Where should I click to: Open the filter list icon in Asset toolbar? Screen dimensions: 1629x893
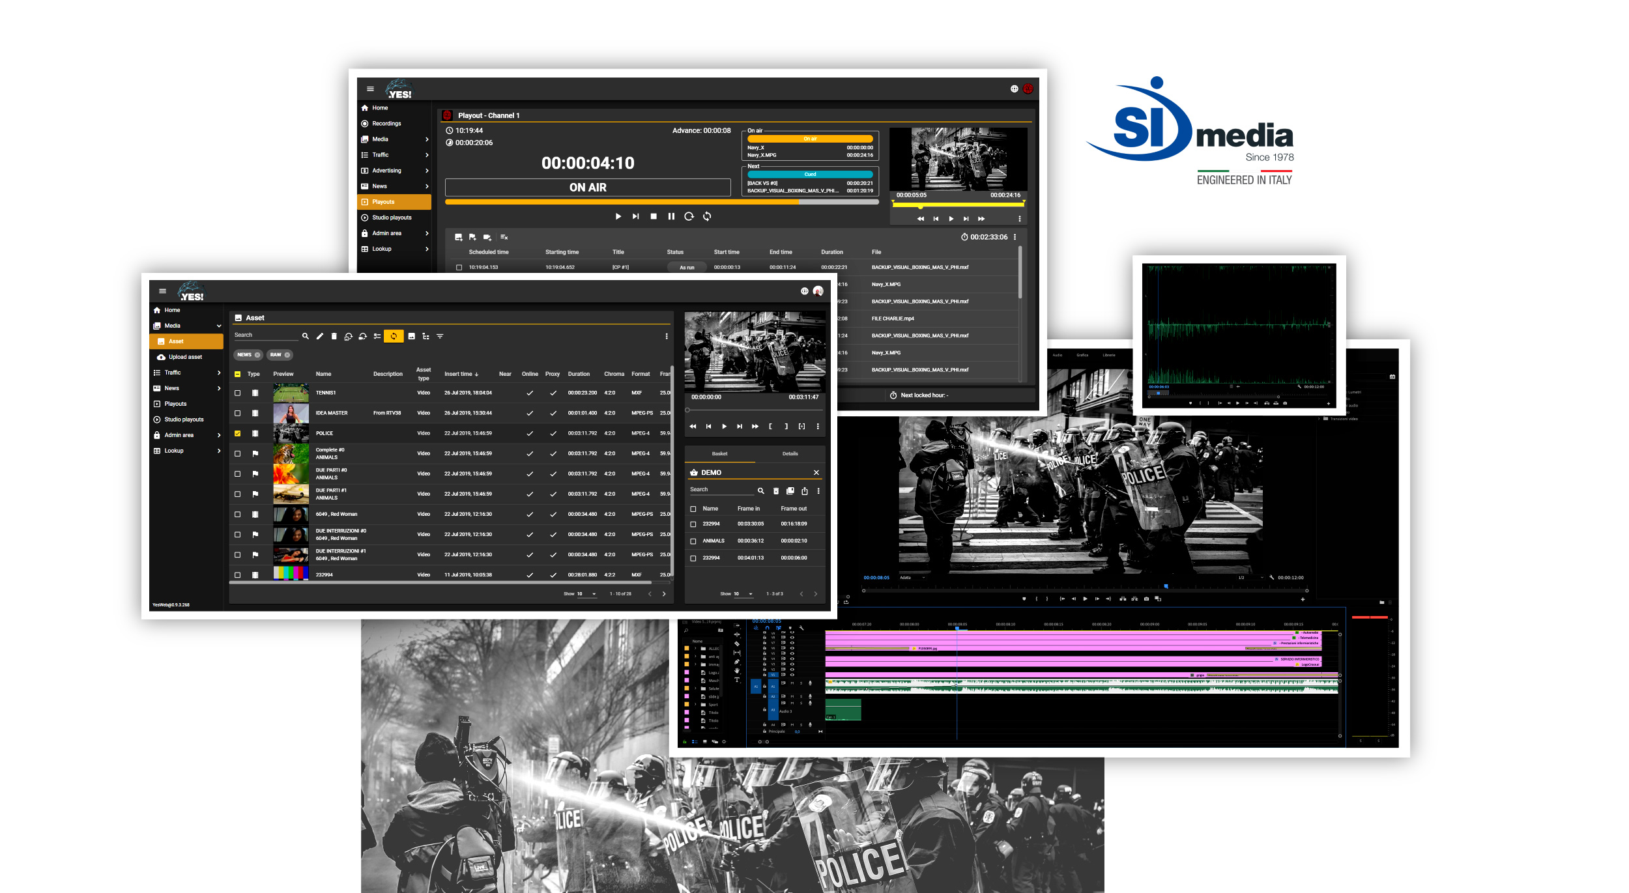(x=440, y=336)
